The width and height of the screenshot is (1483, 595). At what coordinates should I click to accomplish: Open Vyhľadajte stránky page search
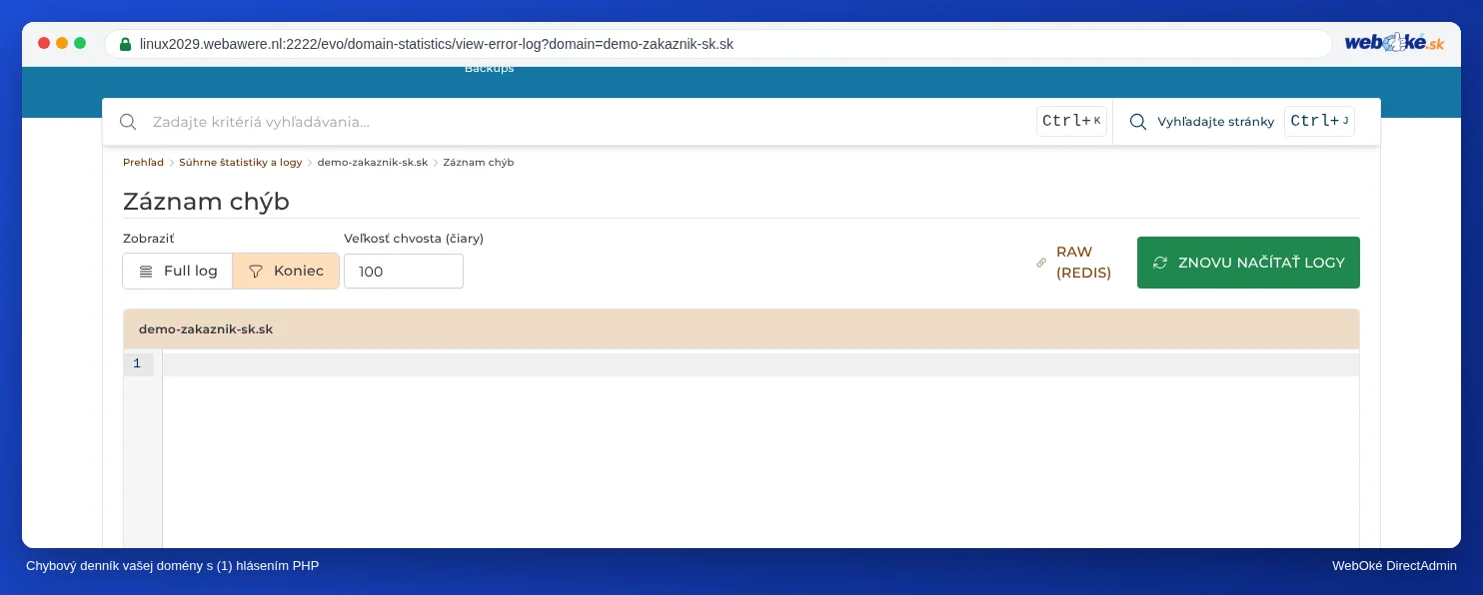point(1215,122)
